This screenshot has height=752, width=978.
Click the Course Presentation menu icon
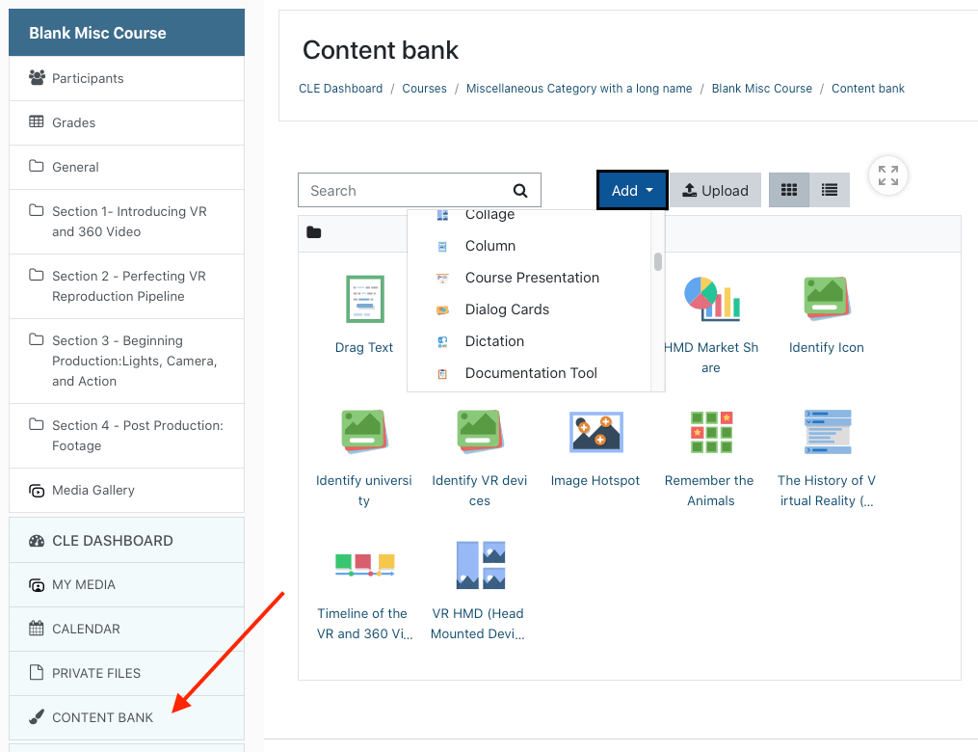[442, 279]
